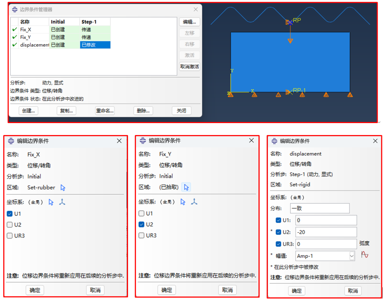
Task: Click the 编辑... button in manager
Action: [189, 22]
